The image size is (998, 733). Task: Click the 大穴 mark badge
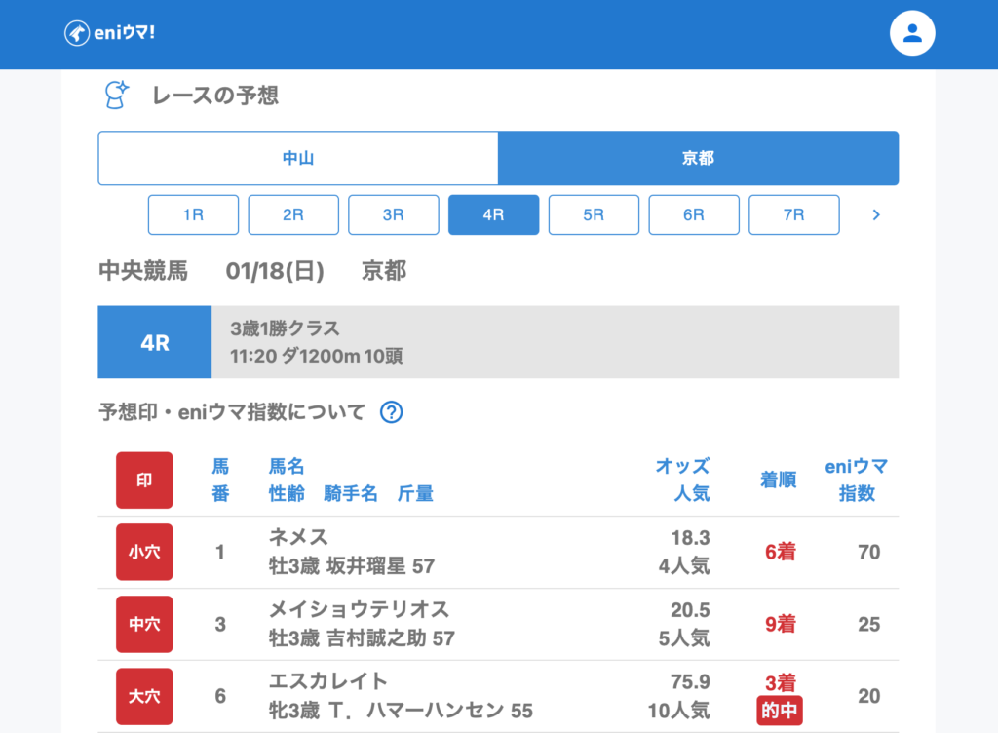click(x=144, y=697)
